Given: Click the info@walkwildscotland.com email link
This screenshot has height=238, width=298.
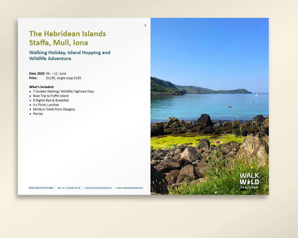Looking at the screenshot, I should pyautogui.click(x=98, y=188).
